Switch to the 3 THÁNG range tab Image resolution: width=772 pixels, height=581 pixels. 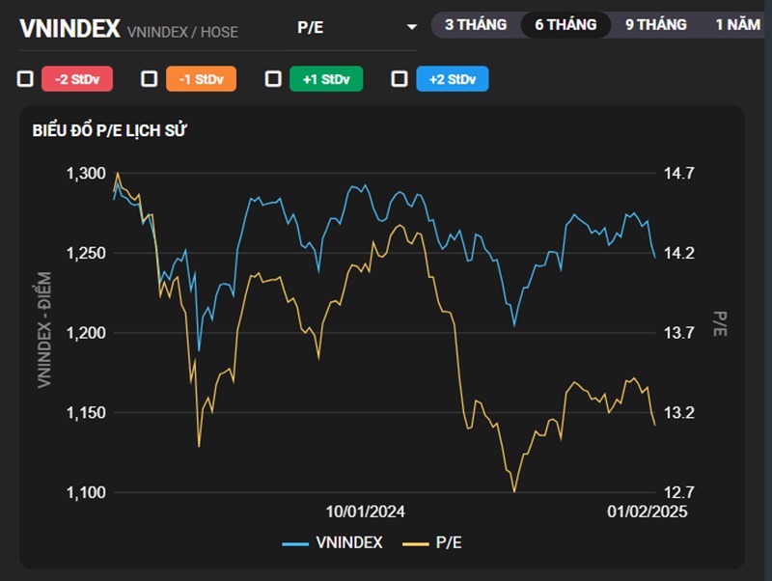[x=476, y=25]
